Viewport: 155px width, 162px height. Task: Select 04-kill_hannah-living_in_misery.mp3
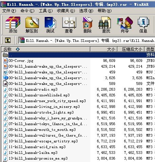pos(44,107)
